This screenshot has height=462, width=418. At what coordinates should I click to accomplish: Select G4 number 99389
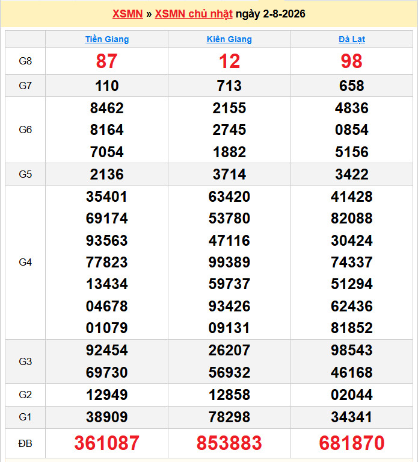pos(229,262)
